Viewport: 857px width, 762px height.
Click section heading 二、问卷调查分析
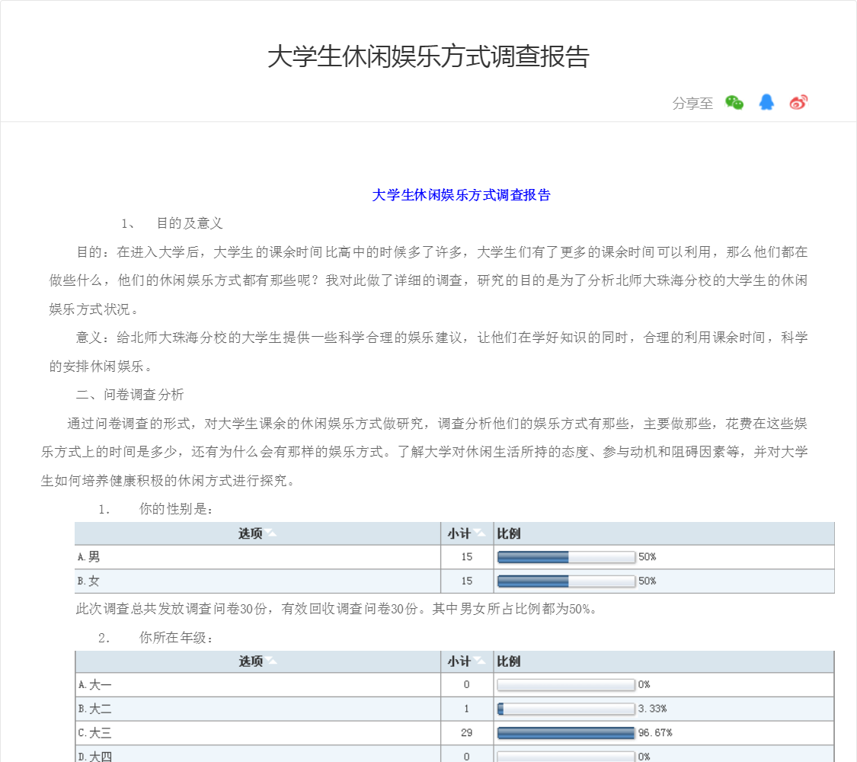point(130,395)
